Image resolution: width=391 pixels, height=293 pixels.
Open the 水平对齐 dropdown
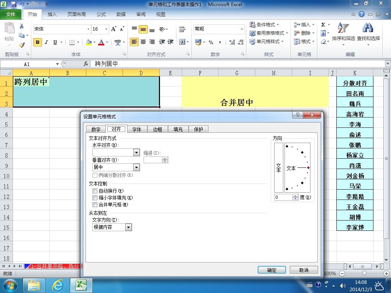pyautogui.click(x=136, y=152)
